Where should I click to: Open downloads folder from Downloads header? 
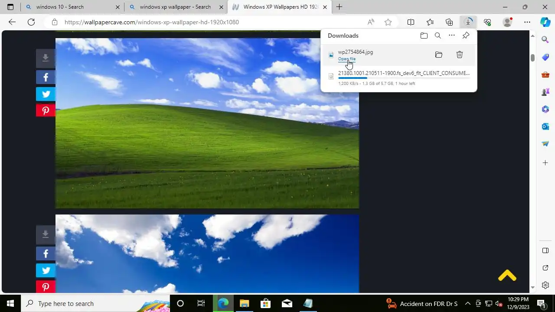424,36
